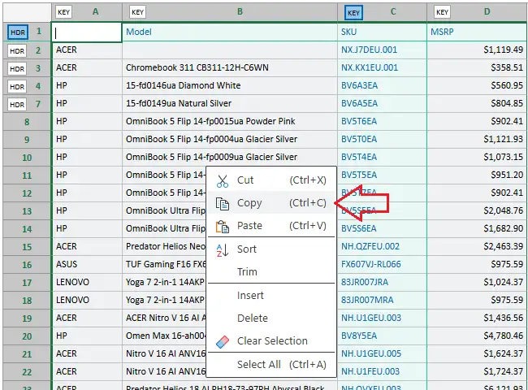
Task: Click cell OmniBook 5 Flip 14-fp0015ua Powder Pink
Action: [x=230, y=122]
